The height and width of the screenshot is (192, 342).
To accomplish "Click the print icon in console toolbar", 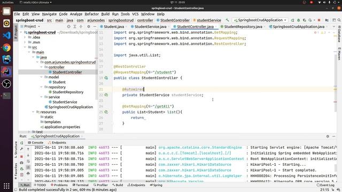I will [x=28, y=173].
